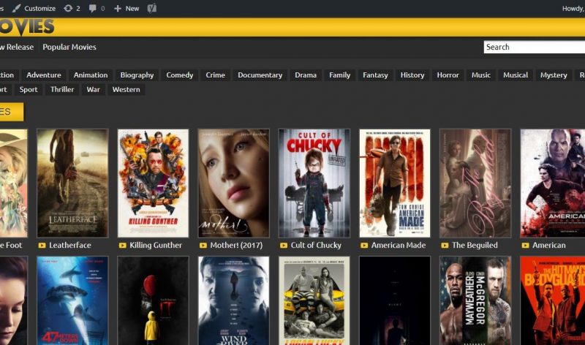Open The Beguiled movie poster

[x=475, y=183]
